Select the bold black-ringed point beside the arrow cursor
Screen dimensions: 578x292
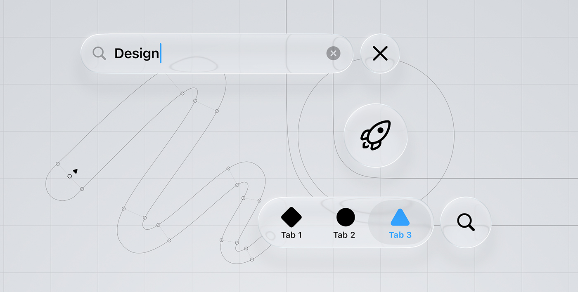[x=69, y=176]
